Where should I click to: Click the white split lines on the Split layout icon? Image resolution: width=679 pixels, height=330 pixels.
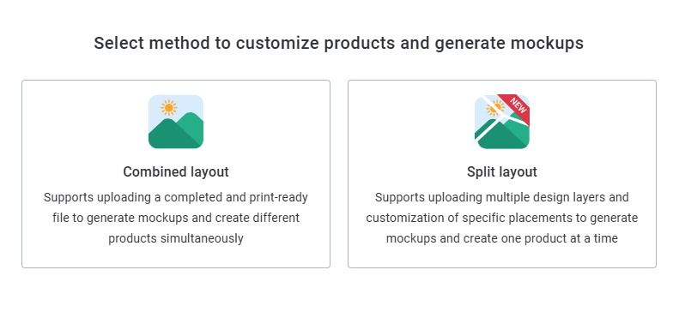(500, 117)
